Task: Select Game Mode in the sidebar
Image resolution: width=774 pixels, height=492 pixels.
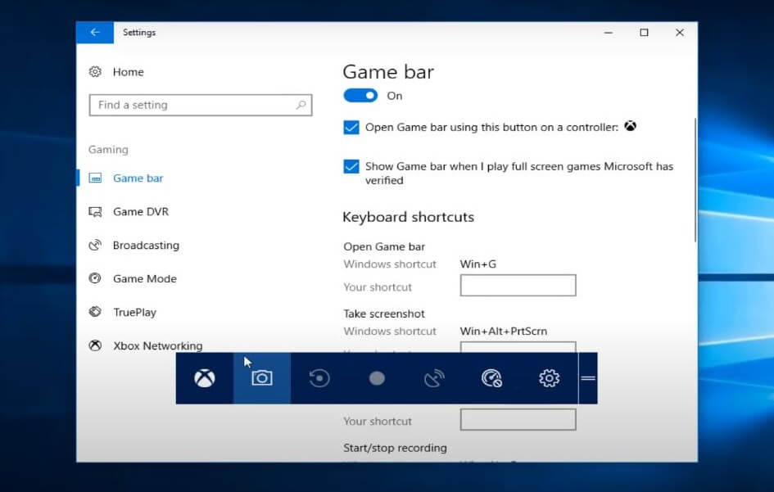Action: tap(144, 279)
